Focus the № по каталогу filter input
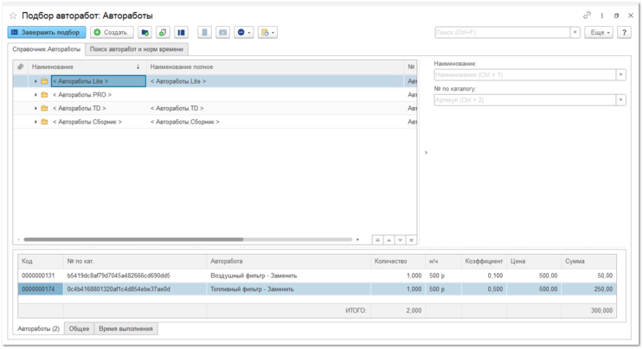This screenshot has width=643, height=349. (x=525, y=100)
